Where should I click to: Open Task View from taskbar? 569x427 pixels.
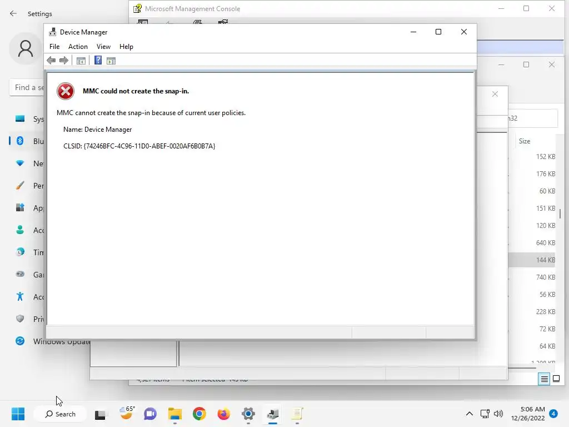tap(101, 414)
